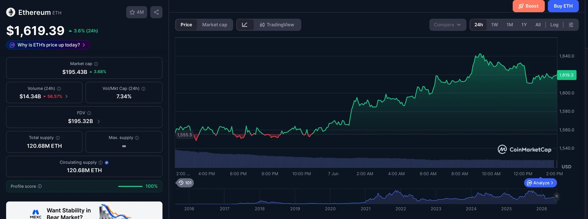Image resolution: width=588 pixels, height=219 pixels.
Task: Expand FDV details chevron
Action: [98, 121]
